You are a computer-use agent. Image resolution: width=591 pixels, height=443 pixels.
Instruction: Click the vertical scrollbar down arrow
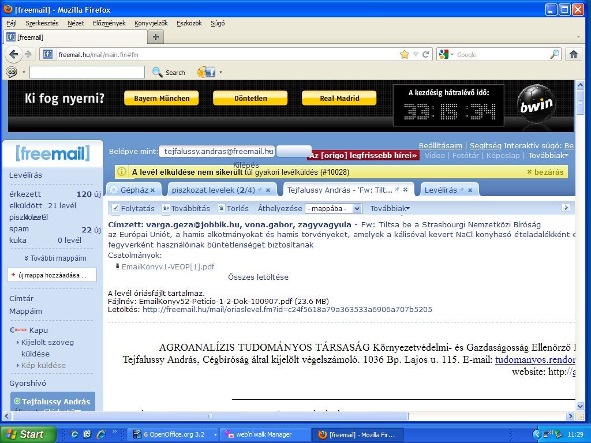point(580,407)
